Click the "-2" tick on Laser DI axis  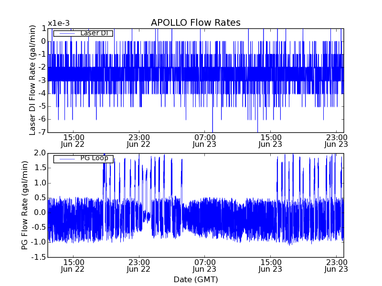(x=42, y=67)
